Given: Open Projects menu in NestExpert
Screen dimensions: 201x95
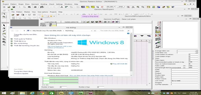Looking at the screenshot, I should [x=53, y=12].
